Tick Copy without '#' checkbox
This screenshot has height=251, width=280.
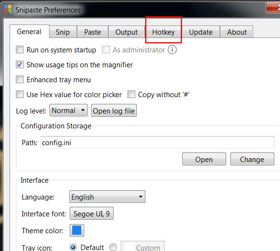tap(131, 94)
